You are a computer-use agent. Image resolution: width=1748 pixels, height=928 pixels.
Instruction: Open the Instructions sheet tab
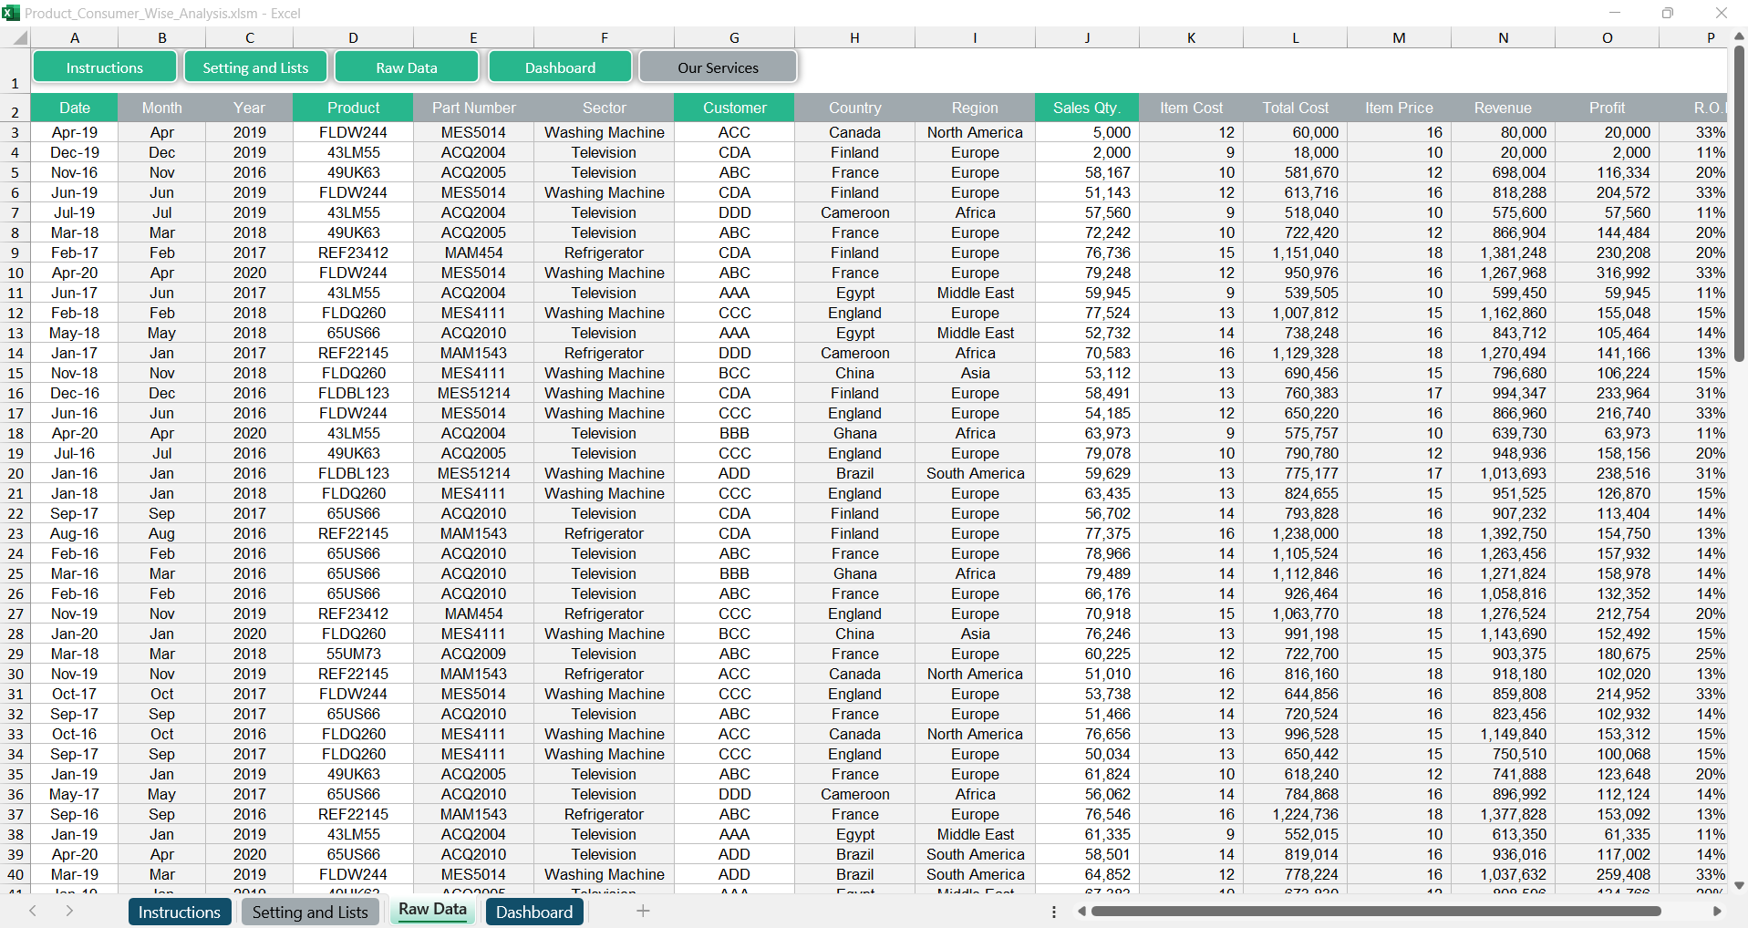pyautogui.click(x=180, y=912)
